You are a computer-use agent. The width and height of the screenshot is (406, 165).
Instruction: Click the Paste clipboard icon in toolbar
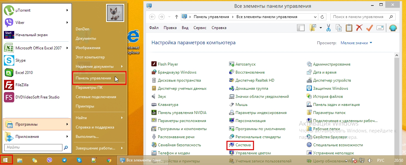click(349, 28)
